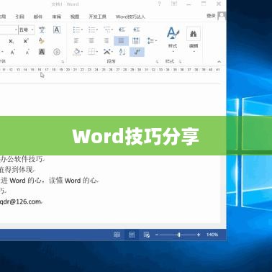Viewport: 272px width, 272px height.
Task: Switch to print layout view
Action: (132, 235)
